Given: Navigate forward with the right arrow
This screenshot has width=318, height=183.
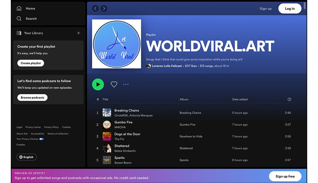Looking at the screenshot, I should point(104,8).
